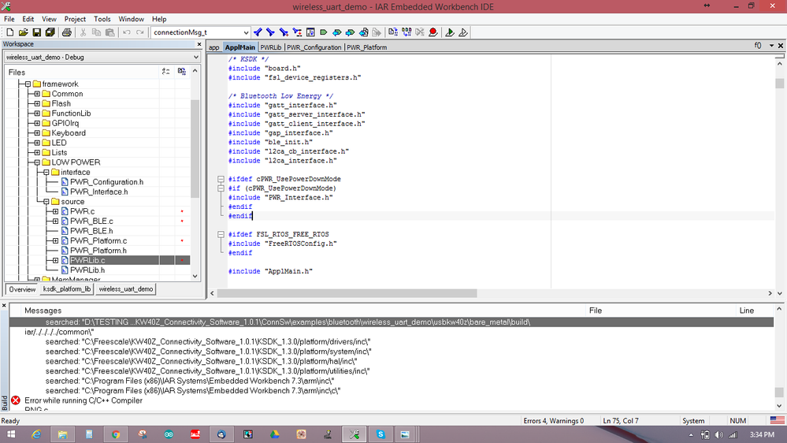The image size is (787, 443).
Task: Compile the current file icon
Action: [x=393, y=32]
